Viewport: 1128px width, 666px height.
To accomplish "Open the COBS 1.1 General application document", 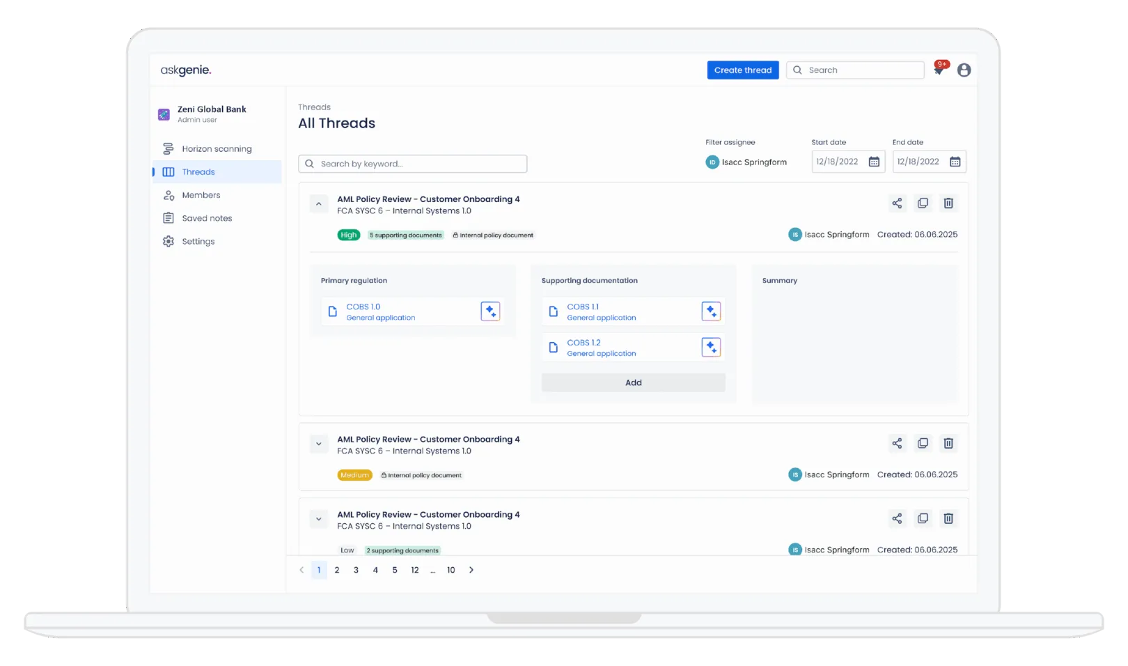I will click(601, 312).
